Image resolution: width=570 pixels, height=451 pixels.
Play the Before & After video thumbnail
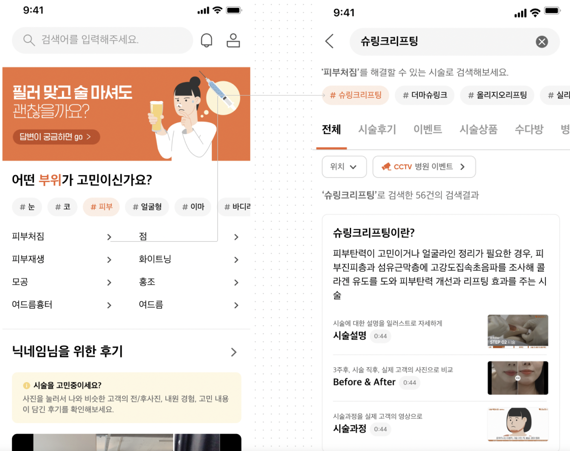(517, 378)
